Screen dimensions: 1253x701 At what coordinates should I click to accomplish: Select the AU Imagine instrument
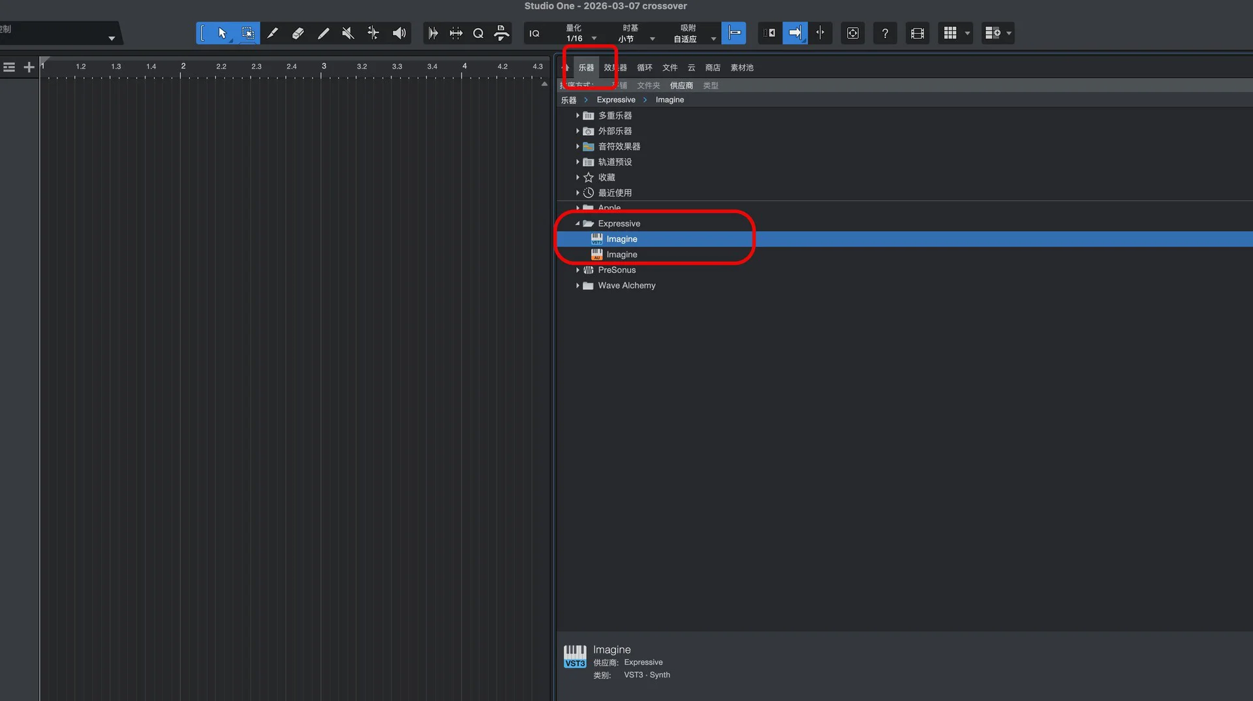[621, 255]
